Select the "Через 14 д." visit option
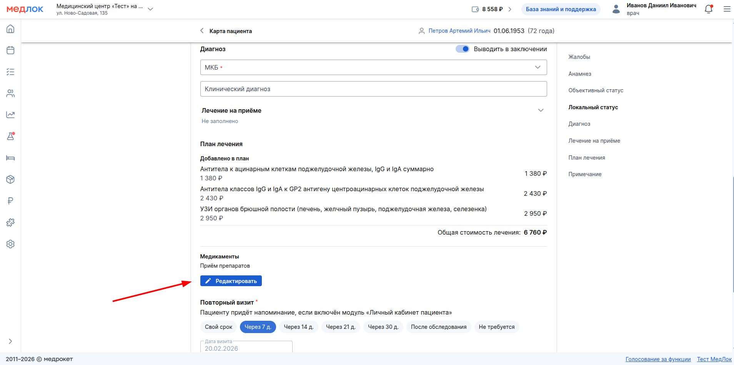The image size is (734, 365). [298, 327]
